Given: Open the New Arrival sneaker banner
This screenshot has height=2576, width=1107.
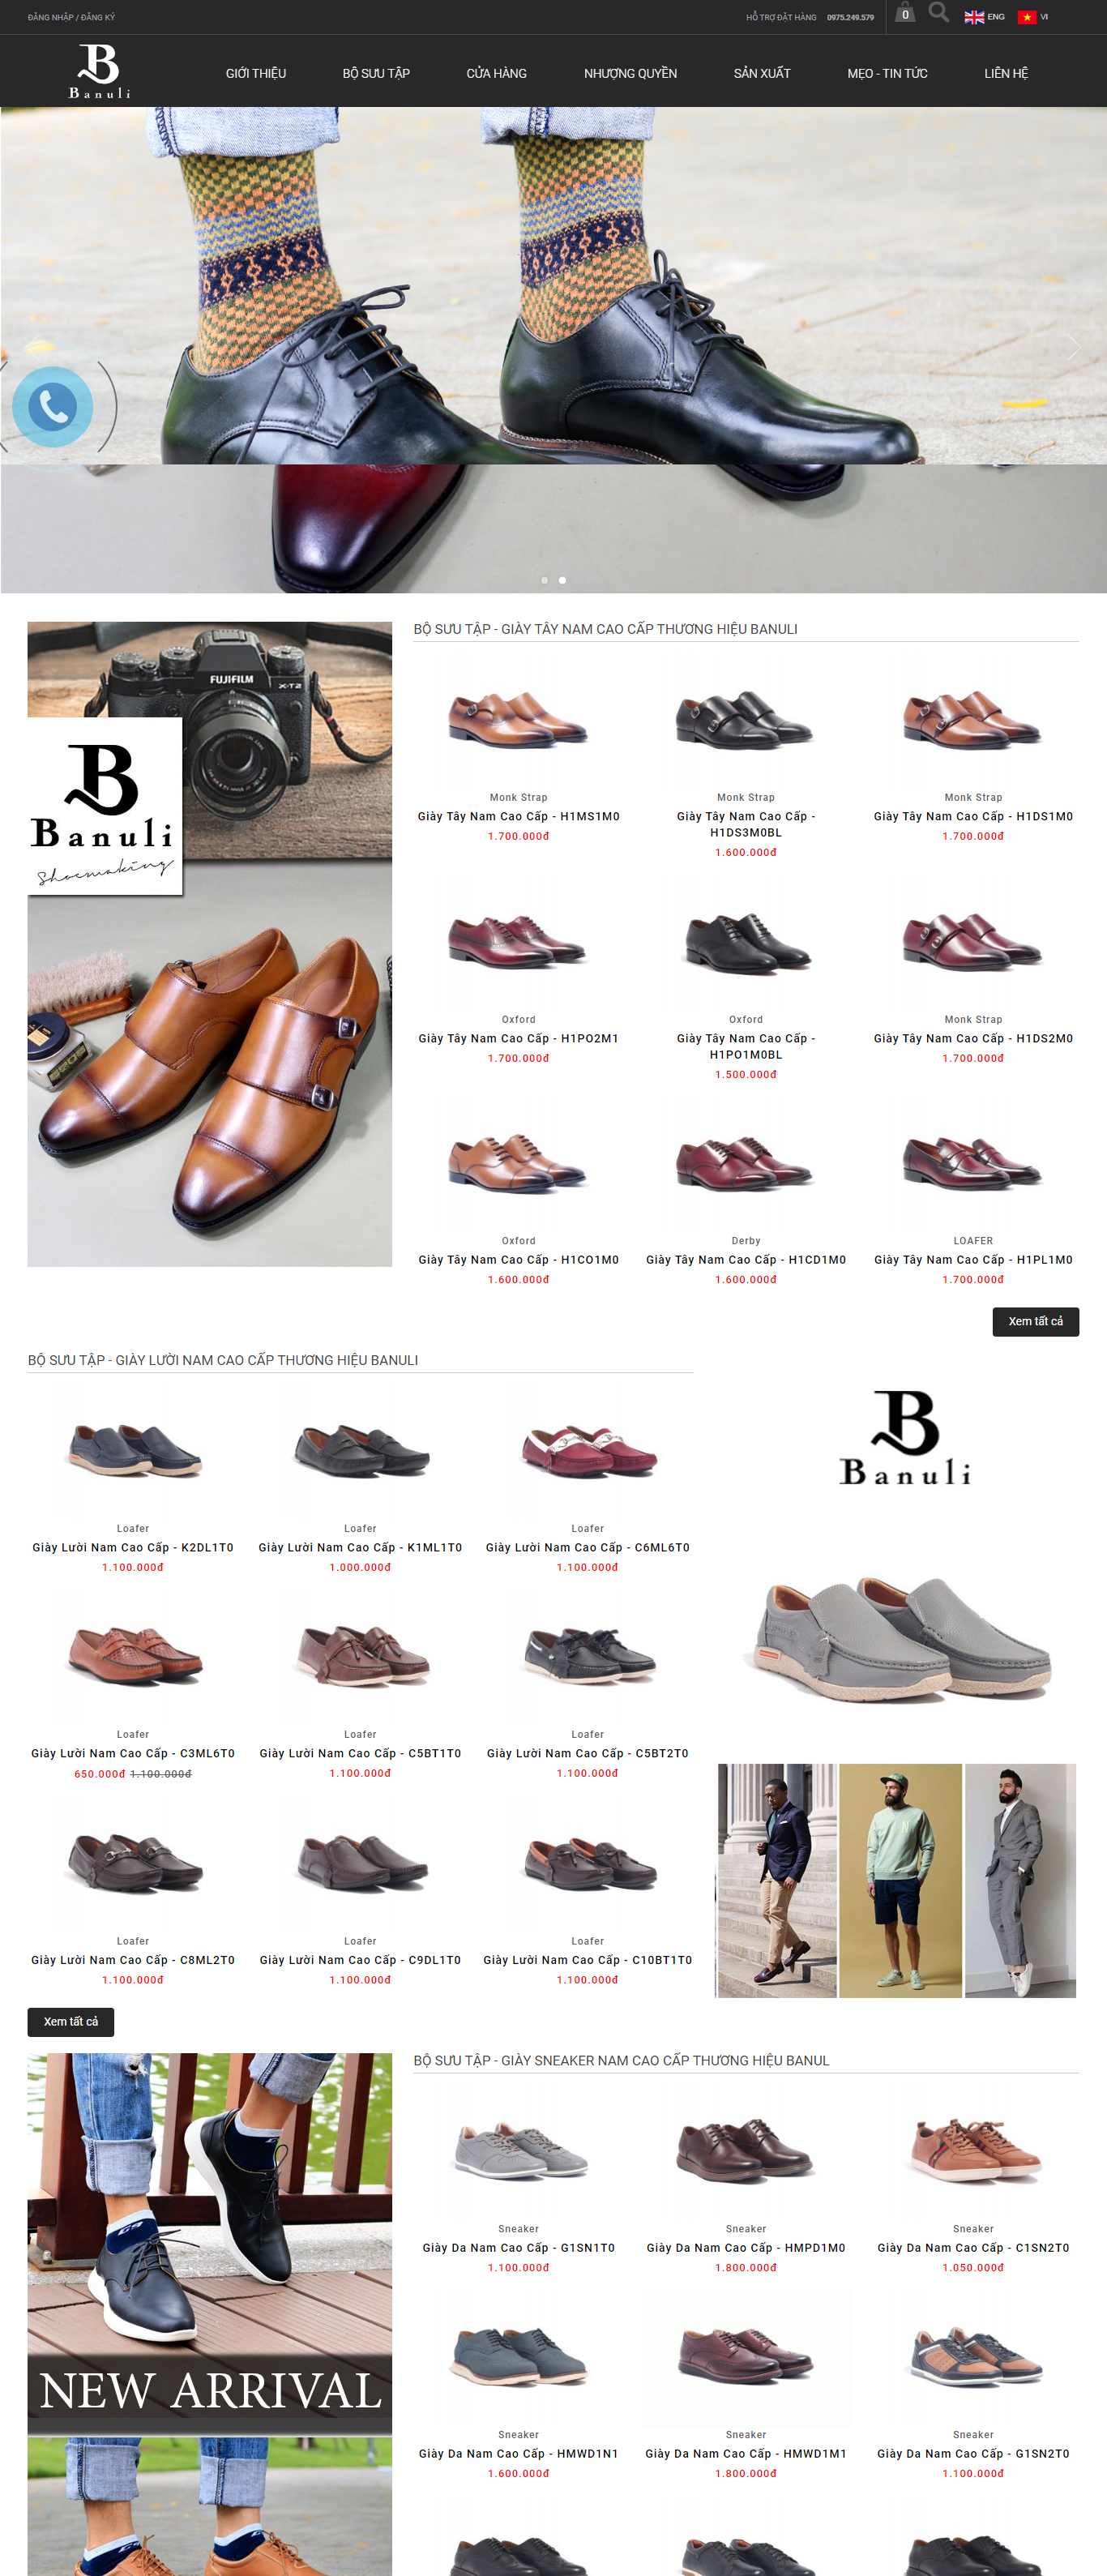Looking at the screenshot, I should (210, 2314).
